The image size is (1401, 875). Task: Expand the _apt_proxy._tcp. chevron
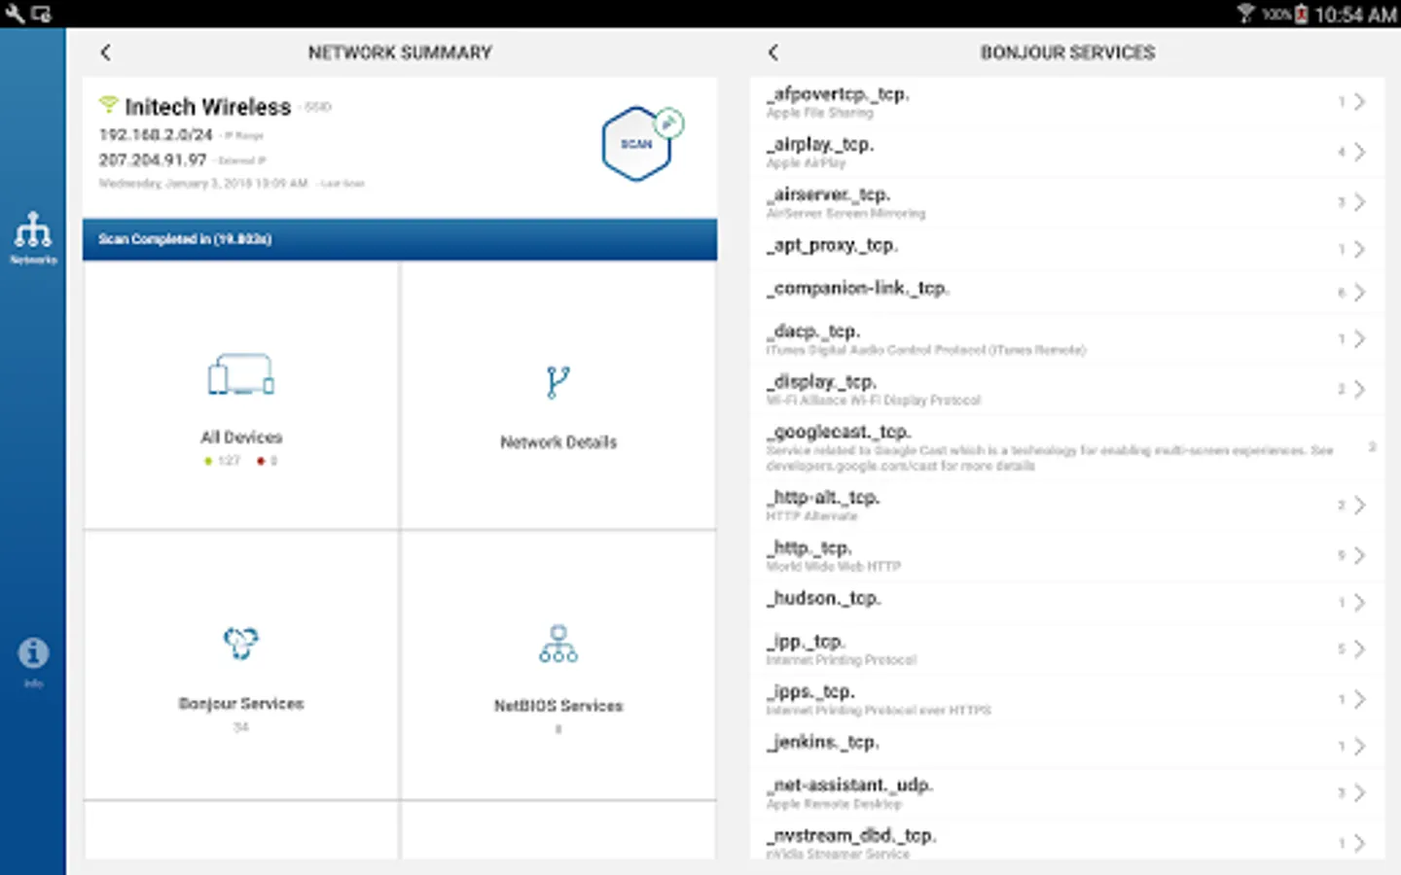tap(1360, 249)
